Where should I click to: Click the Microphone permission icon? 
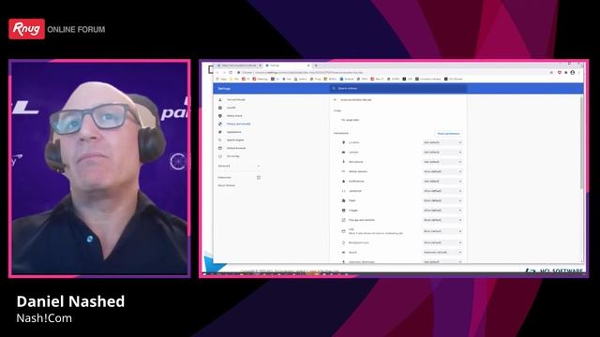[343, 162]
